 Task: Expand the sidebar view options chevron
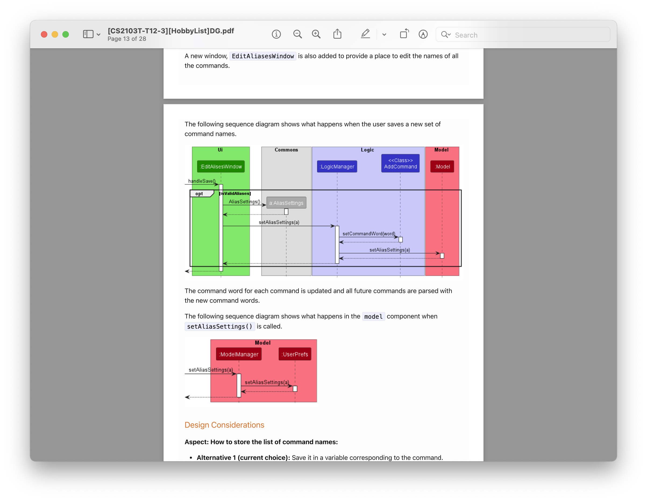tap(98, 35)
